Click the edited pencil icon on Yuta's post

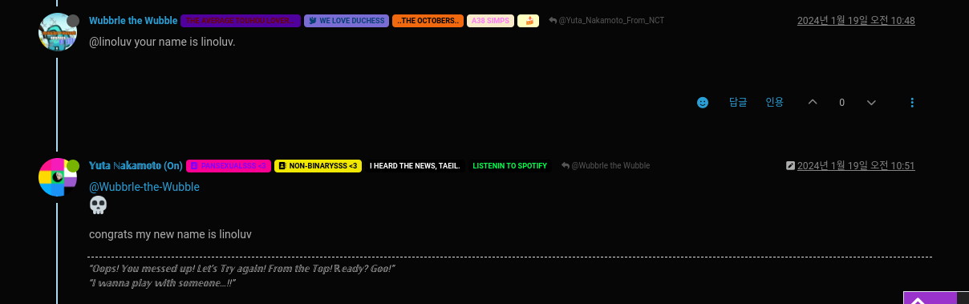point(791,166)
